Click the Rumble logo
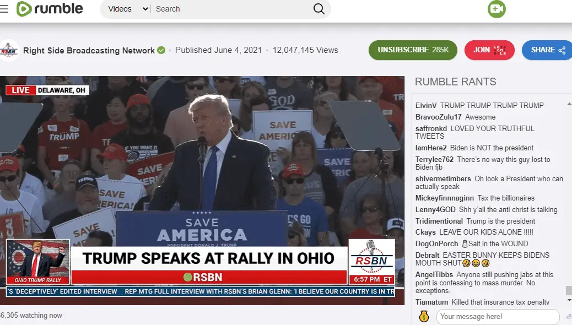The width and height of the screenshot is (572, 325). coord(50,9)
